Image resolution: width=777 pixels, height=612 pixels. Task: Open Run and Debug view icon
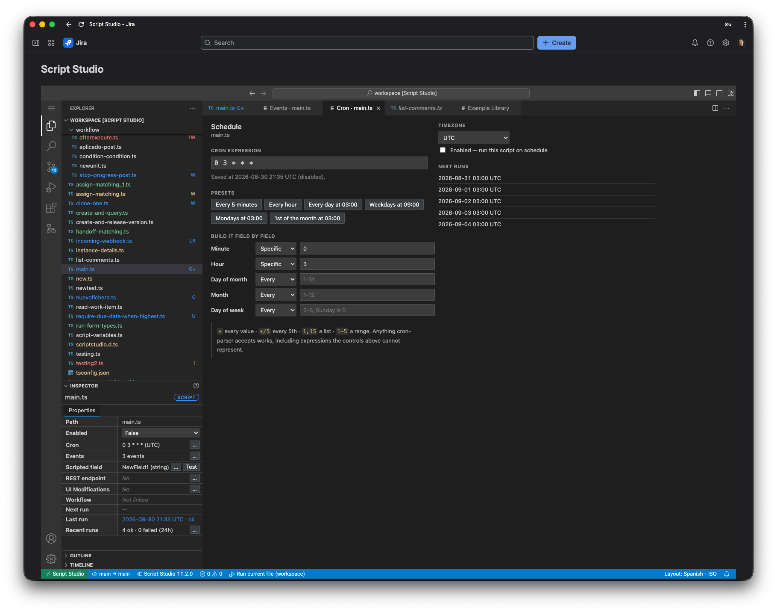click(x=51, y=187)
